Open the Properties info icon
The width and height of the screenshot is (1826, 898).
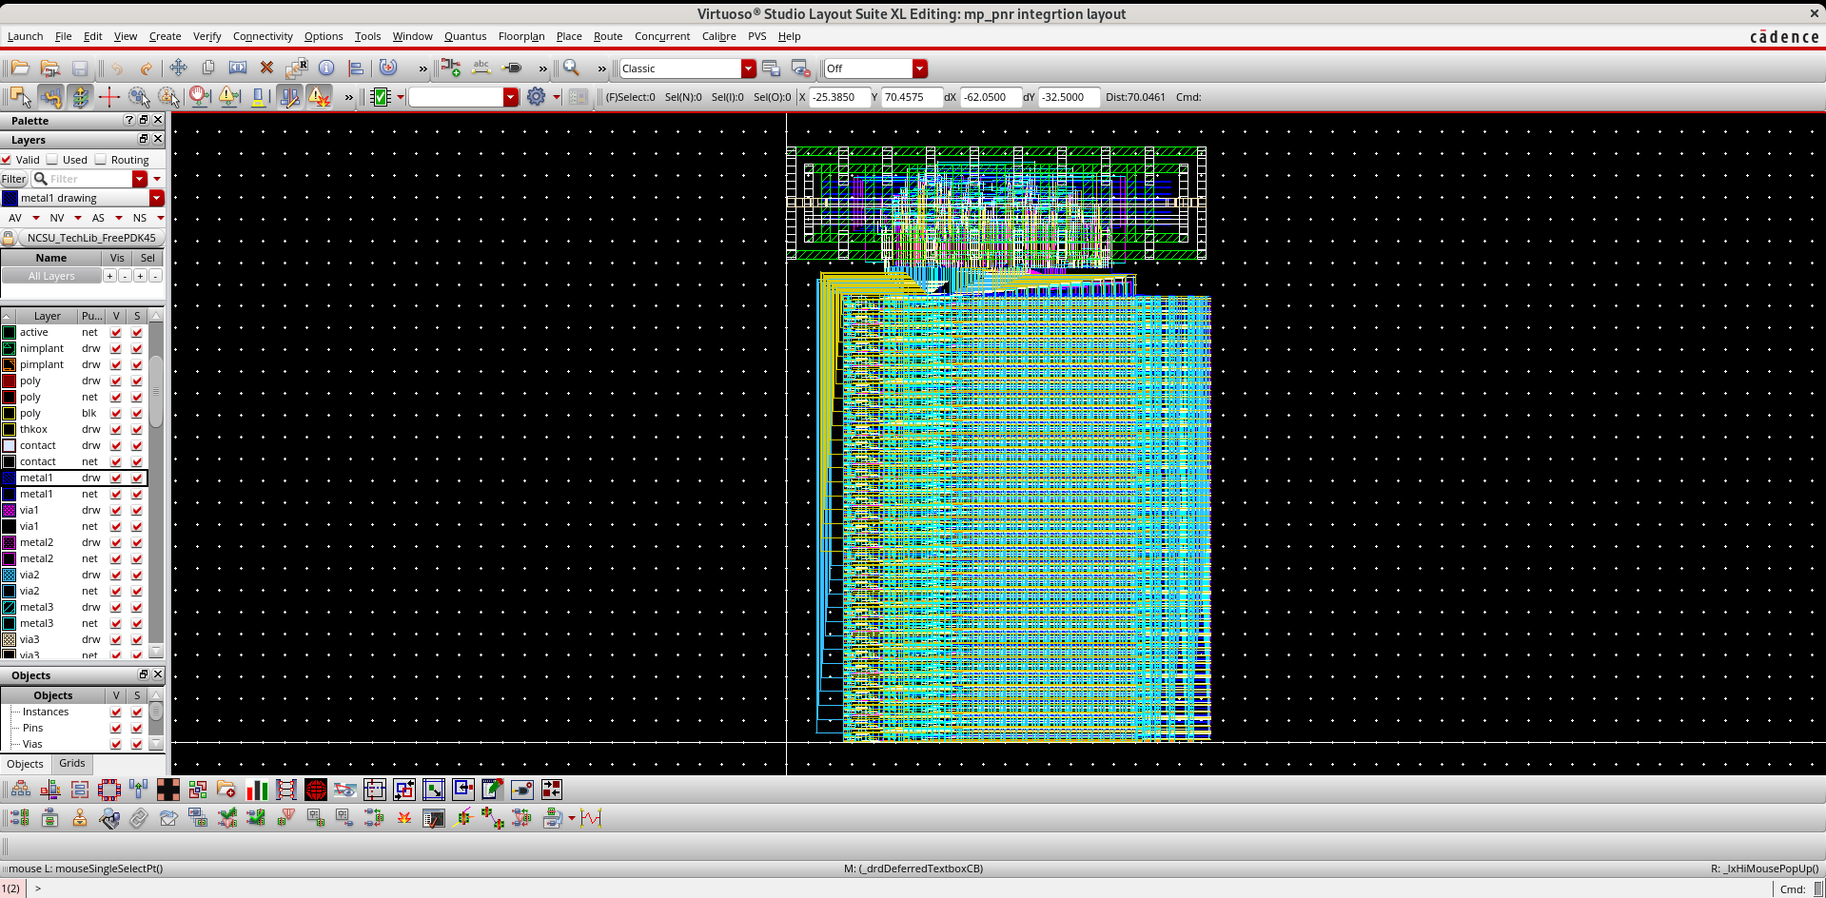point(326,68)
